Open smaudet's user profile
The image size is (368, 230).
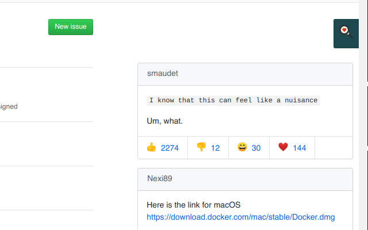tap(163, 74)
